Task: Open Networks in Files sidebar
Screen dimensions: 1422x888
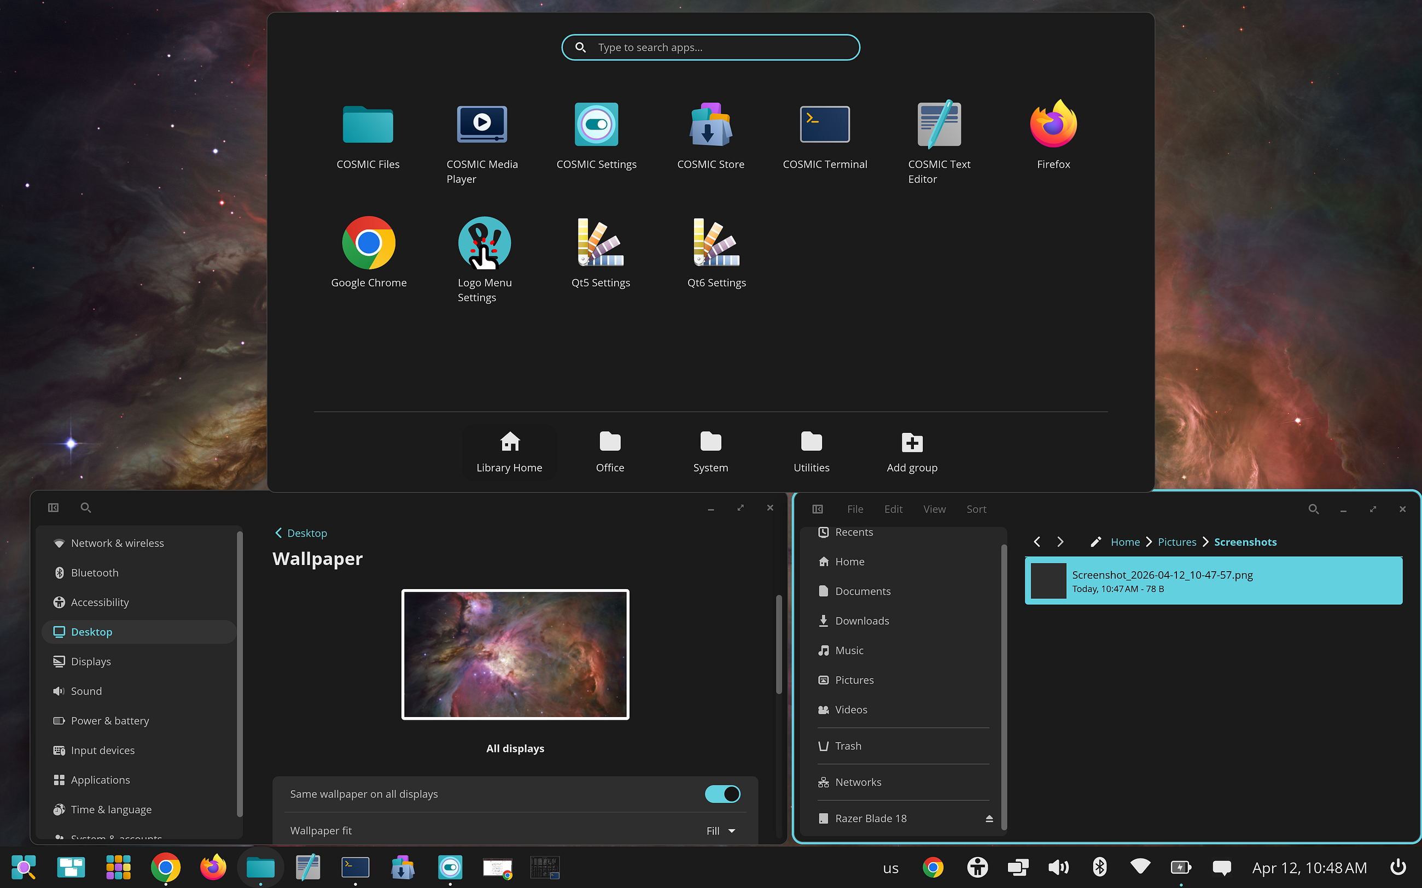Action: coord(903,783)
